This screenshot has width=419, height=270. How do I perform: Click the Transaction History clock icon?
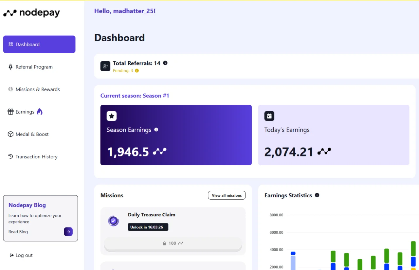10,156
